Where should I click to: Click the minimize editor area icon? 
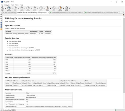pyautogui.click(x=121, y=12)
